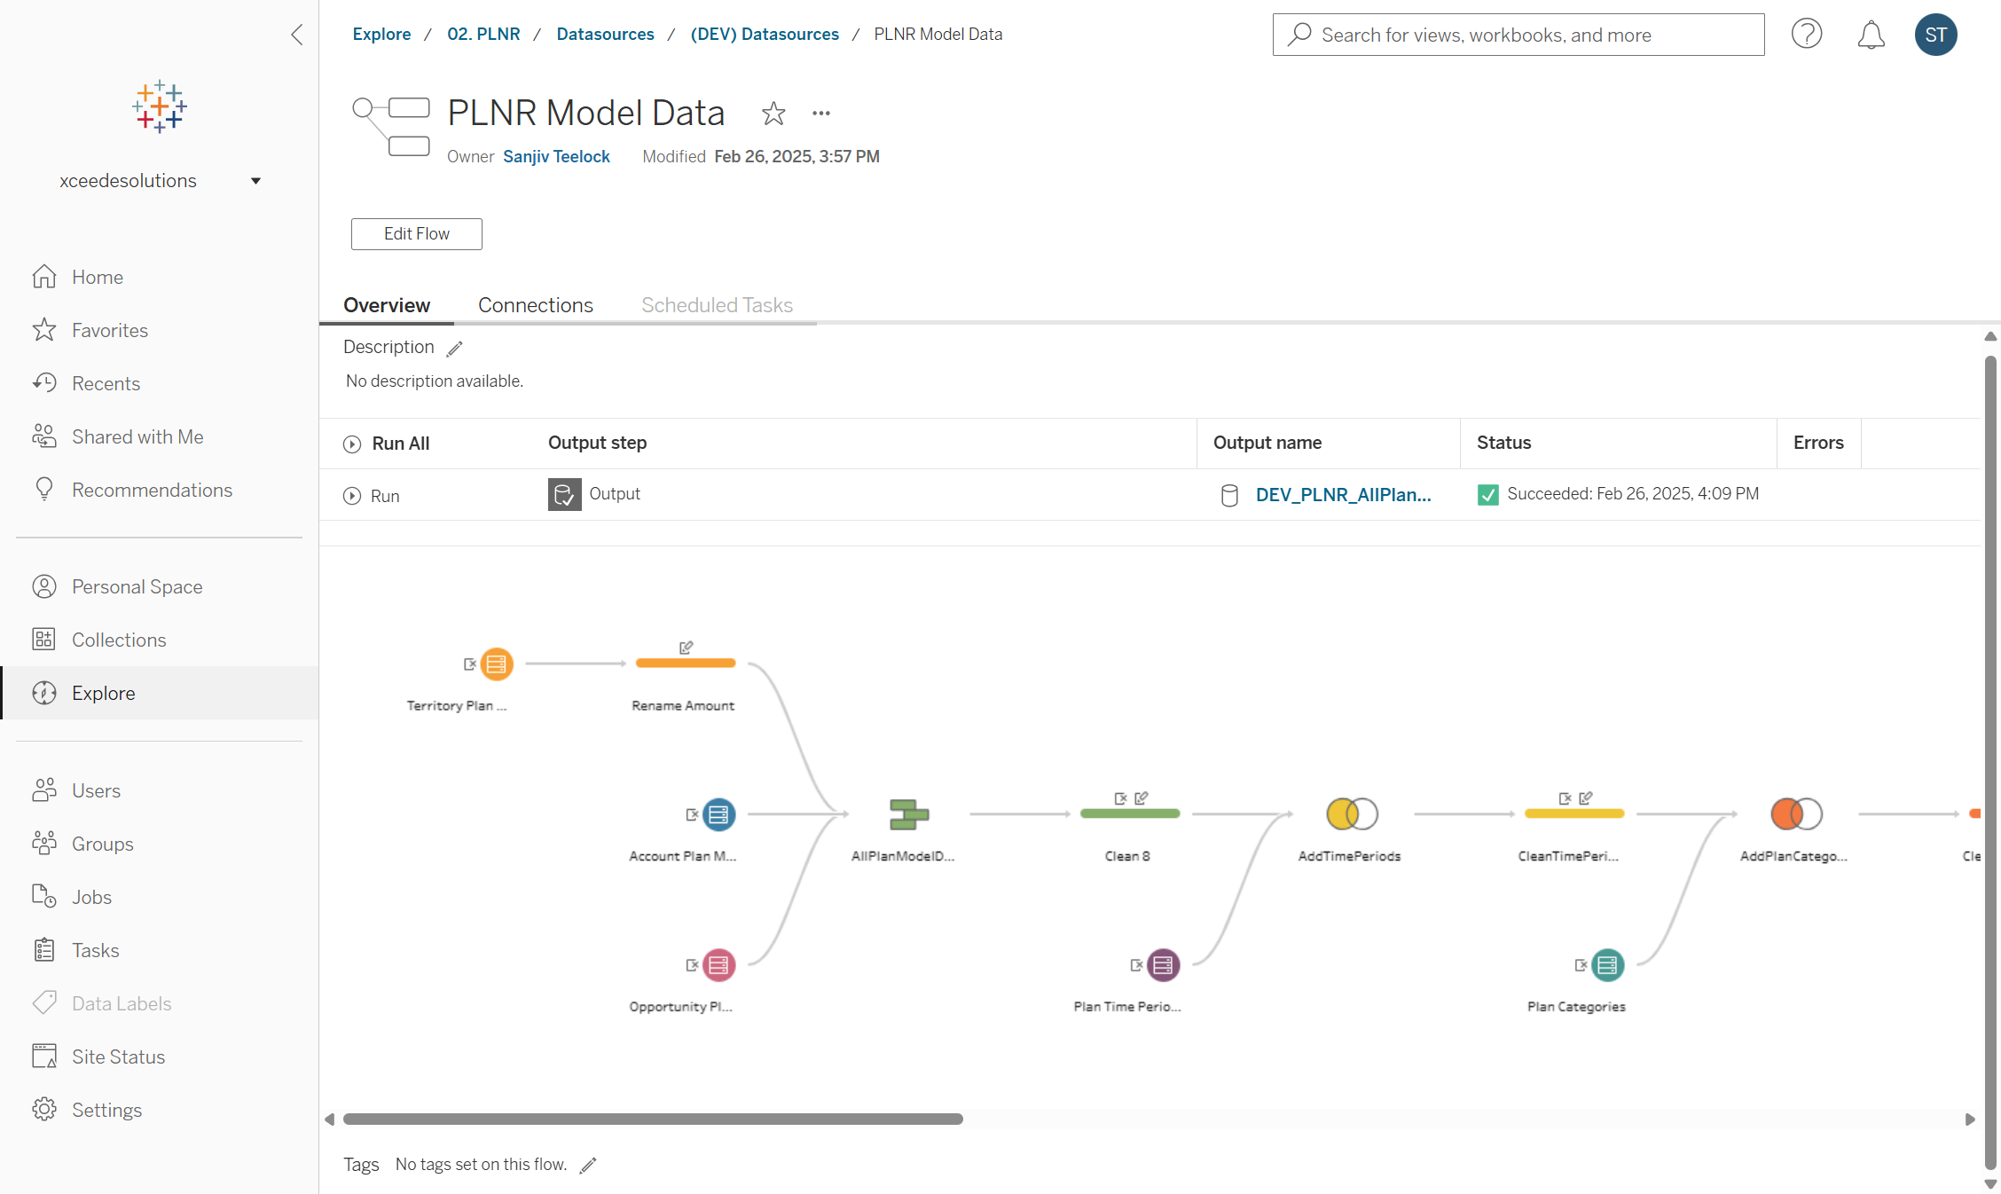Collapse the left navigation sidebar

[x=297, y=35]
